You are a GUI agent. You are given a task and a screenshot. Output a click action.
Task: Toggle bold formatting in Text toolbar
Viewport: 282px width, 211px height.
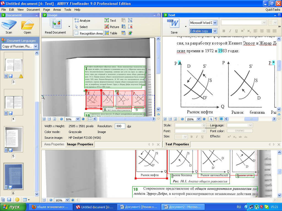coord(224,31)
